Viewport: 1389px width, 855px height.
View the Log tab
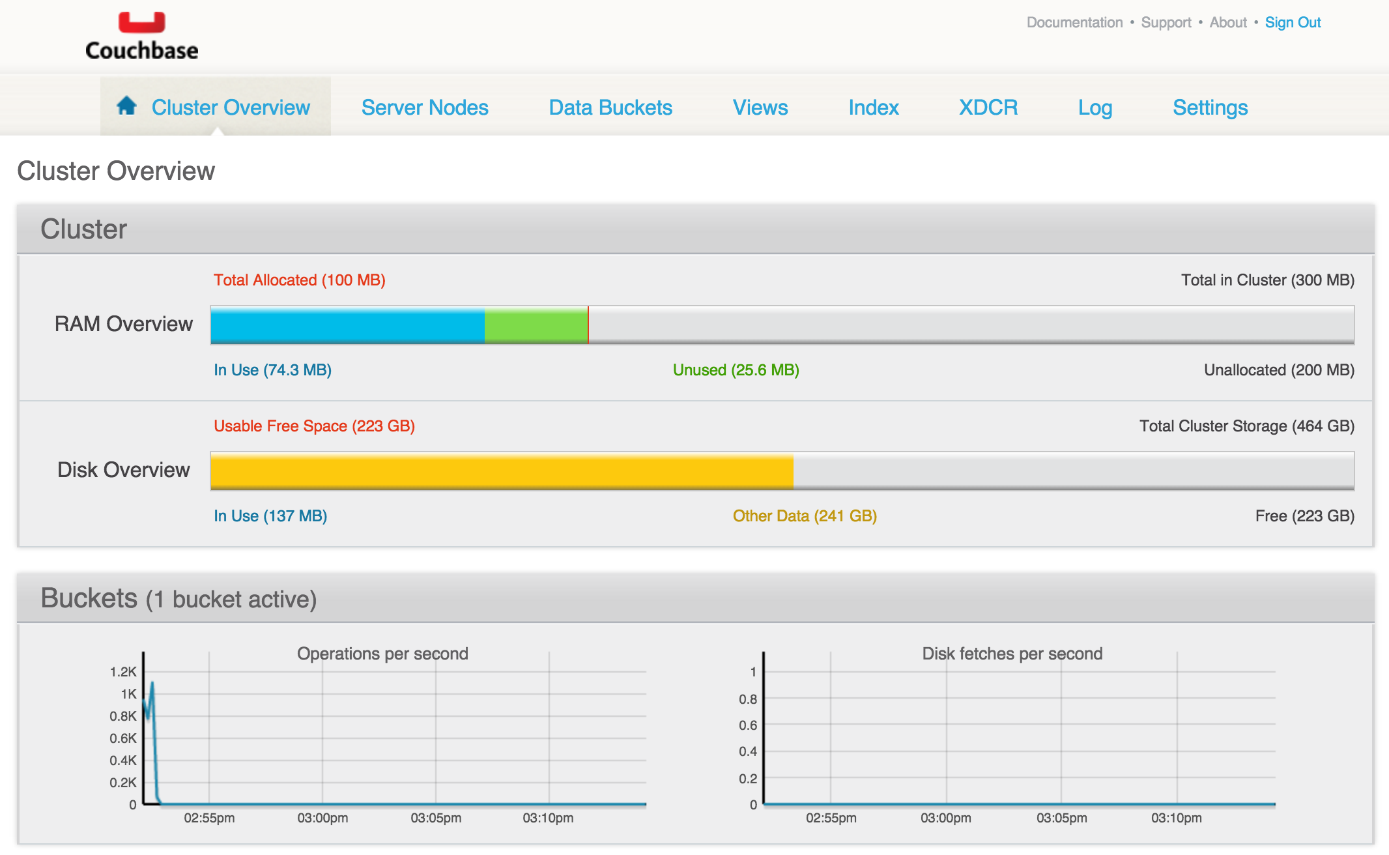pos(1095,107)
